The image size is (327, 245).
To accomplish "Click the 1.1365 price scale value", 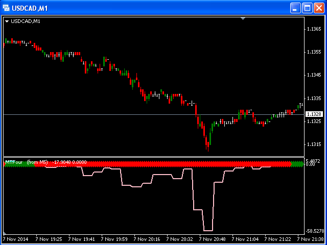I will (313, 29).
